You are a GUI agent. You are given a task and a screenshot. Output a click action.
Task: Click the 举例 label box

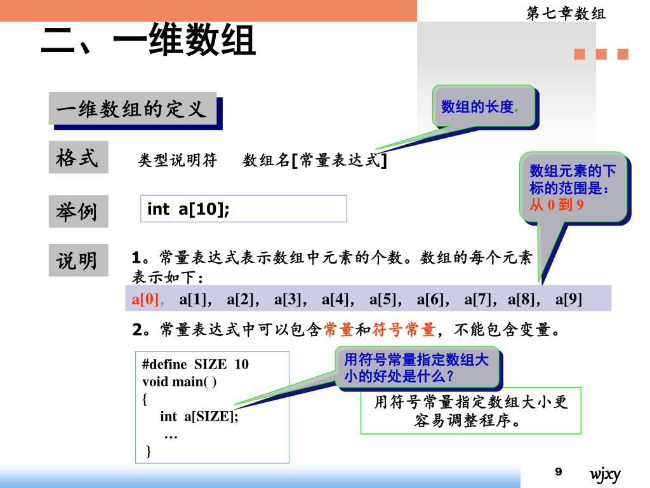coord(78,211)
